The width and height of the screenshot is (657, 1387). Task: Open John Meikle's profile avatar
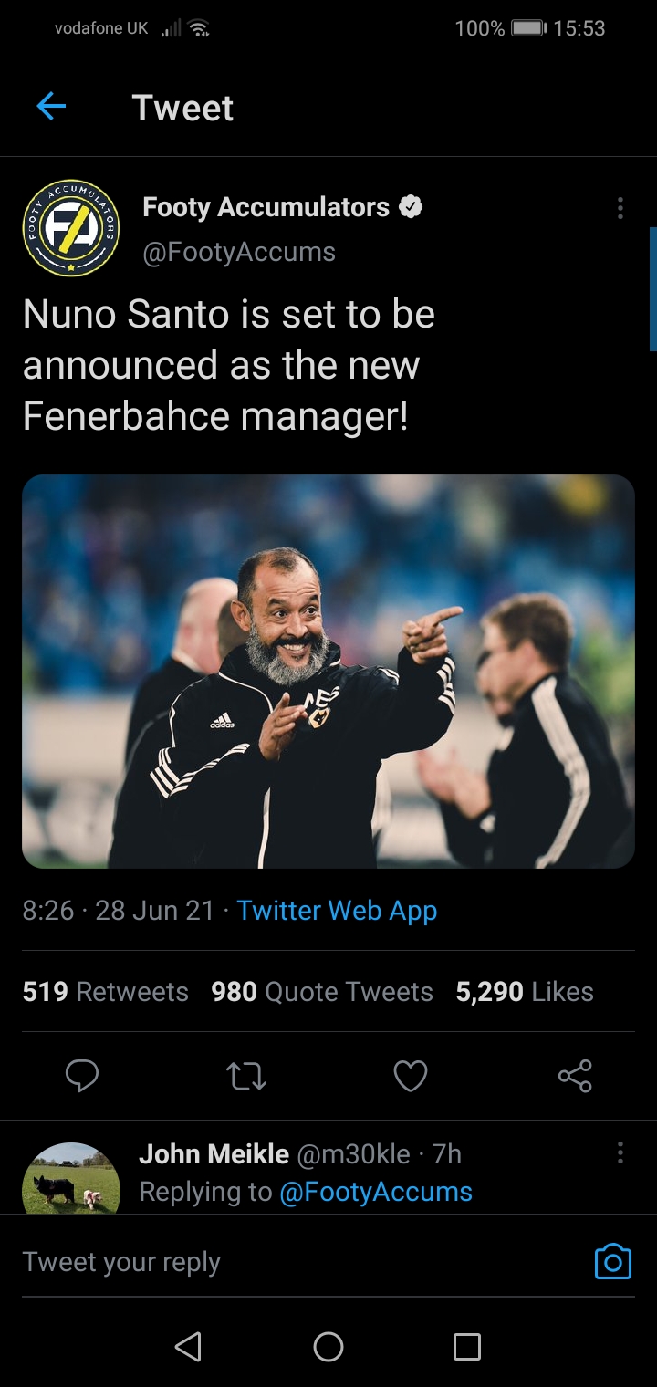[x=70, y=1179]
